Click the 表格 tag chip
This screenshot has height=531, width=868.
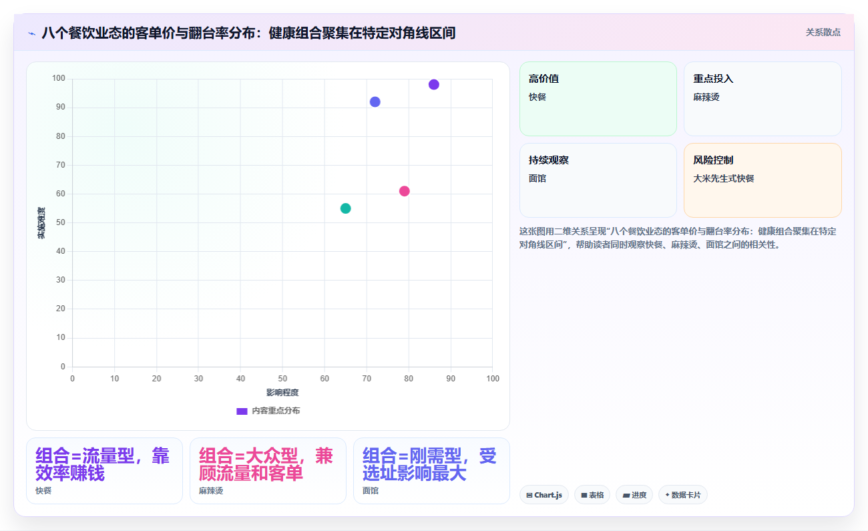point(592,495)
